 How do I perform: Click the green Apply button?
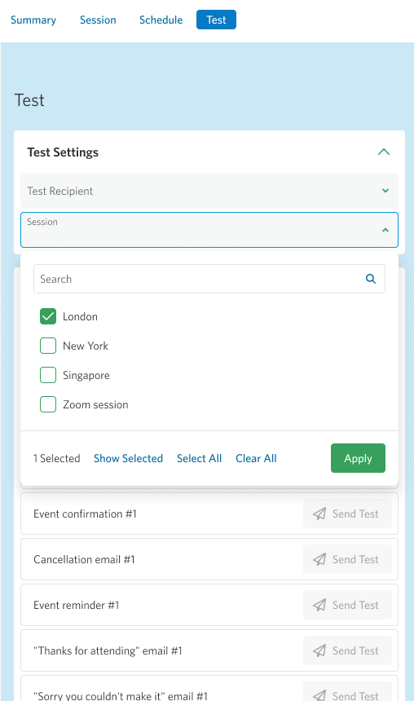(x=358, y=458)
